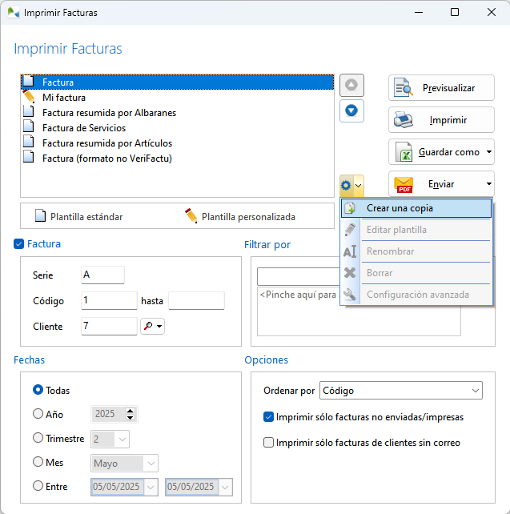This screenshot has height=514, width=510.
Task: Click Imprimir printer button
Action: [x=441, y=120]
